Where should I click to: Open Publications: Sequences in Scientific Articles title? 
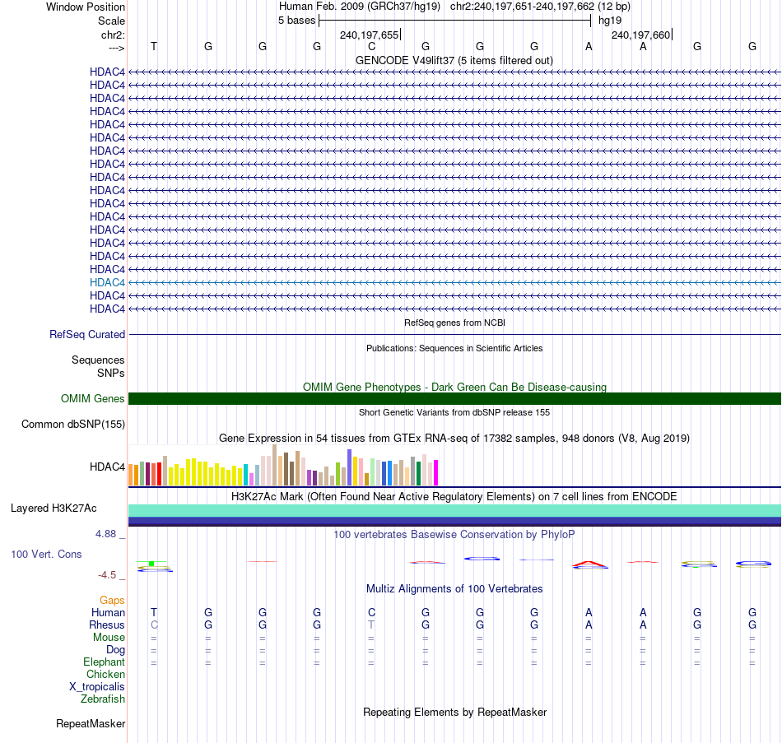454,348
